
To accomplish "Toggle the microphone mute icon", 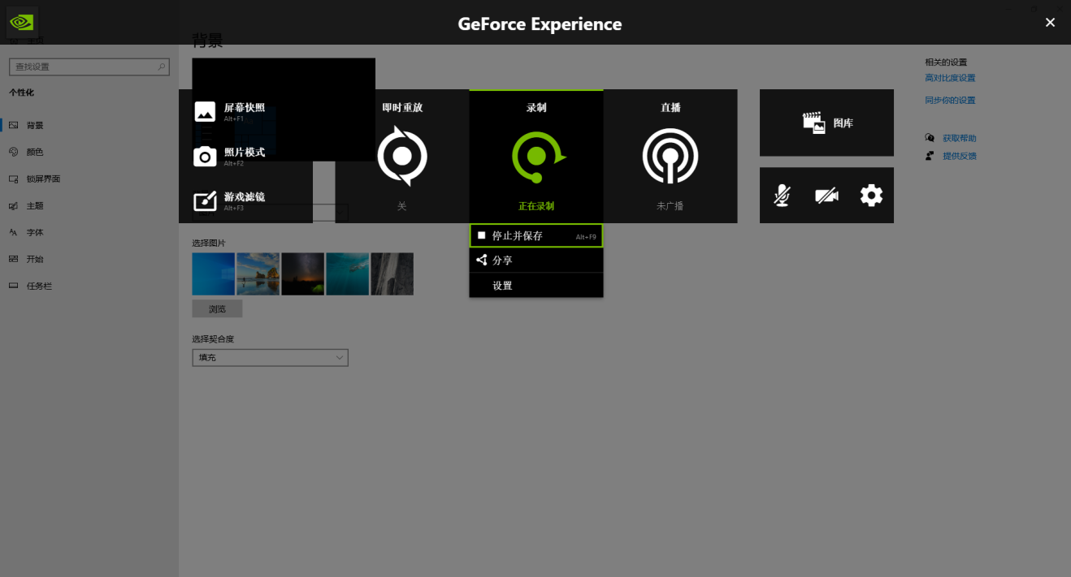I will coord(782,196).
